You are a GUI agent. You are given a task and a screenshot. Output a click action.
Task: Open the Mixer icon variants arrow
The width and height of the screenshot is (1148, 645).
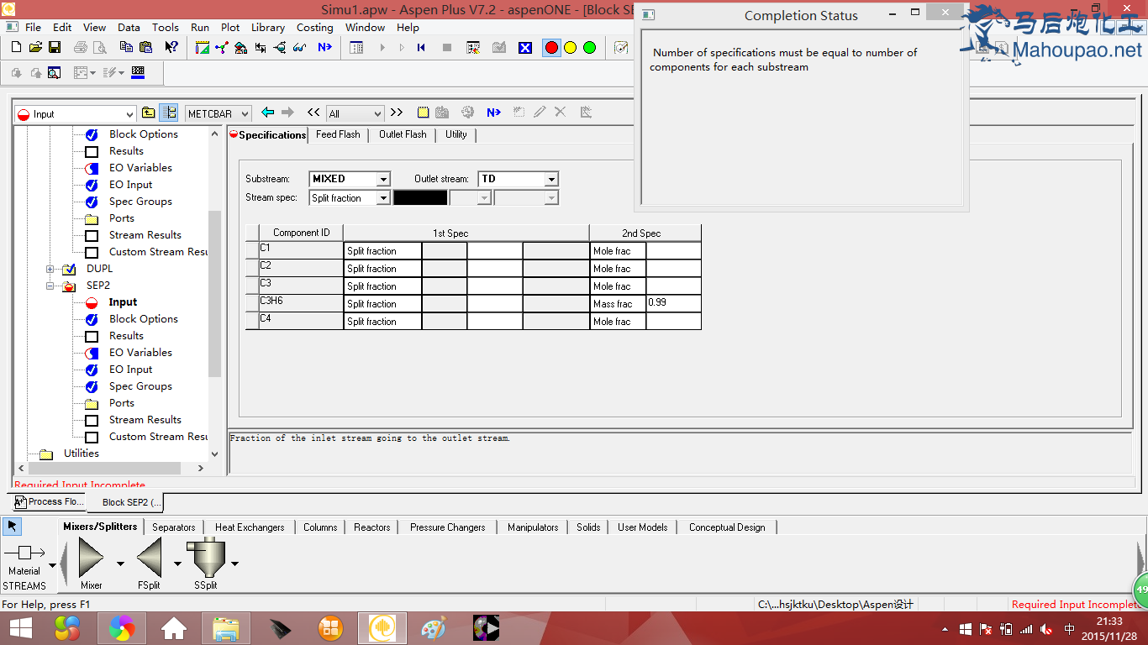pyautogui.click(x=120, y=564)
